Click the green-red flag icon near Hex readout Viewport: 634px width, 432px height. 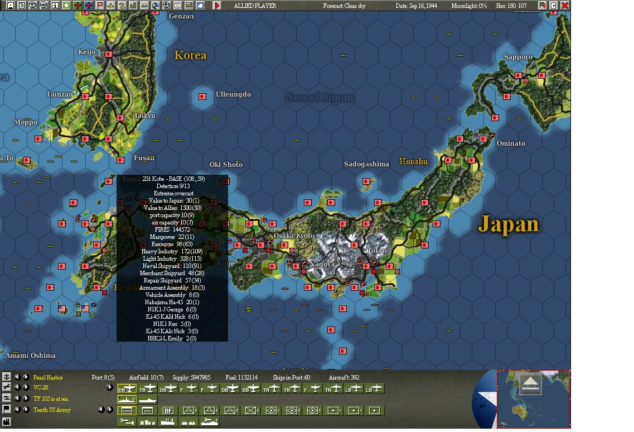point(542,5)
